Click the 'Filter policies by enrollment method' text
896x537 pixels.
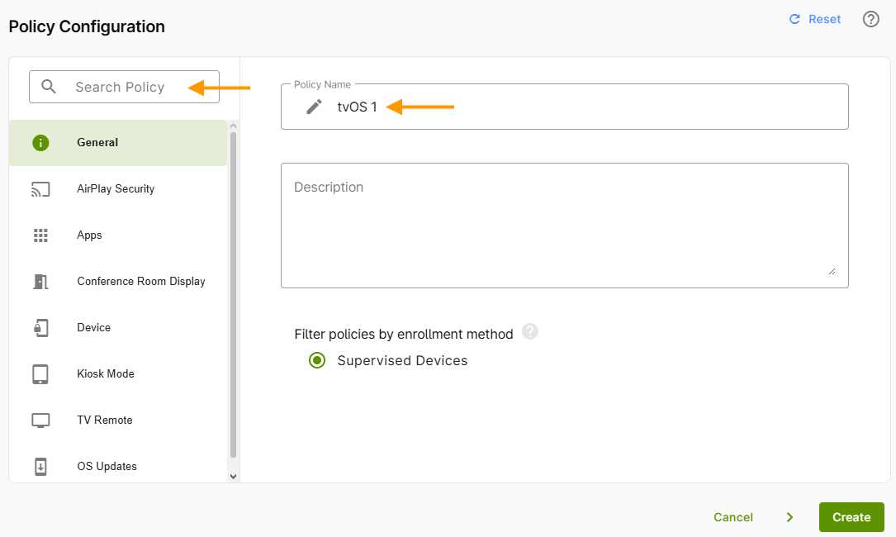404,334
